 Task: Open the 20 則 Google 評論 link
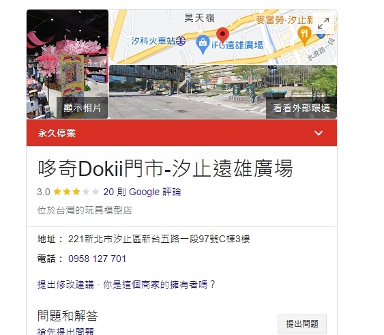click(x=142, y=192)
